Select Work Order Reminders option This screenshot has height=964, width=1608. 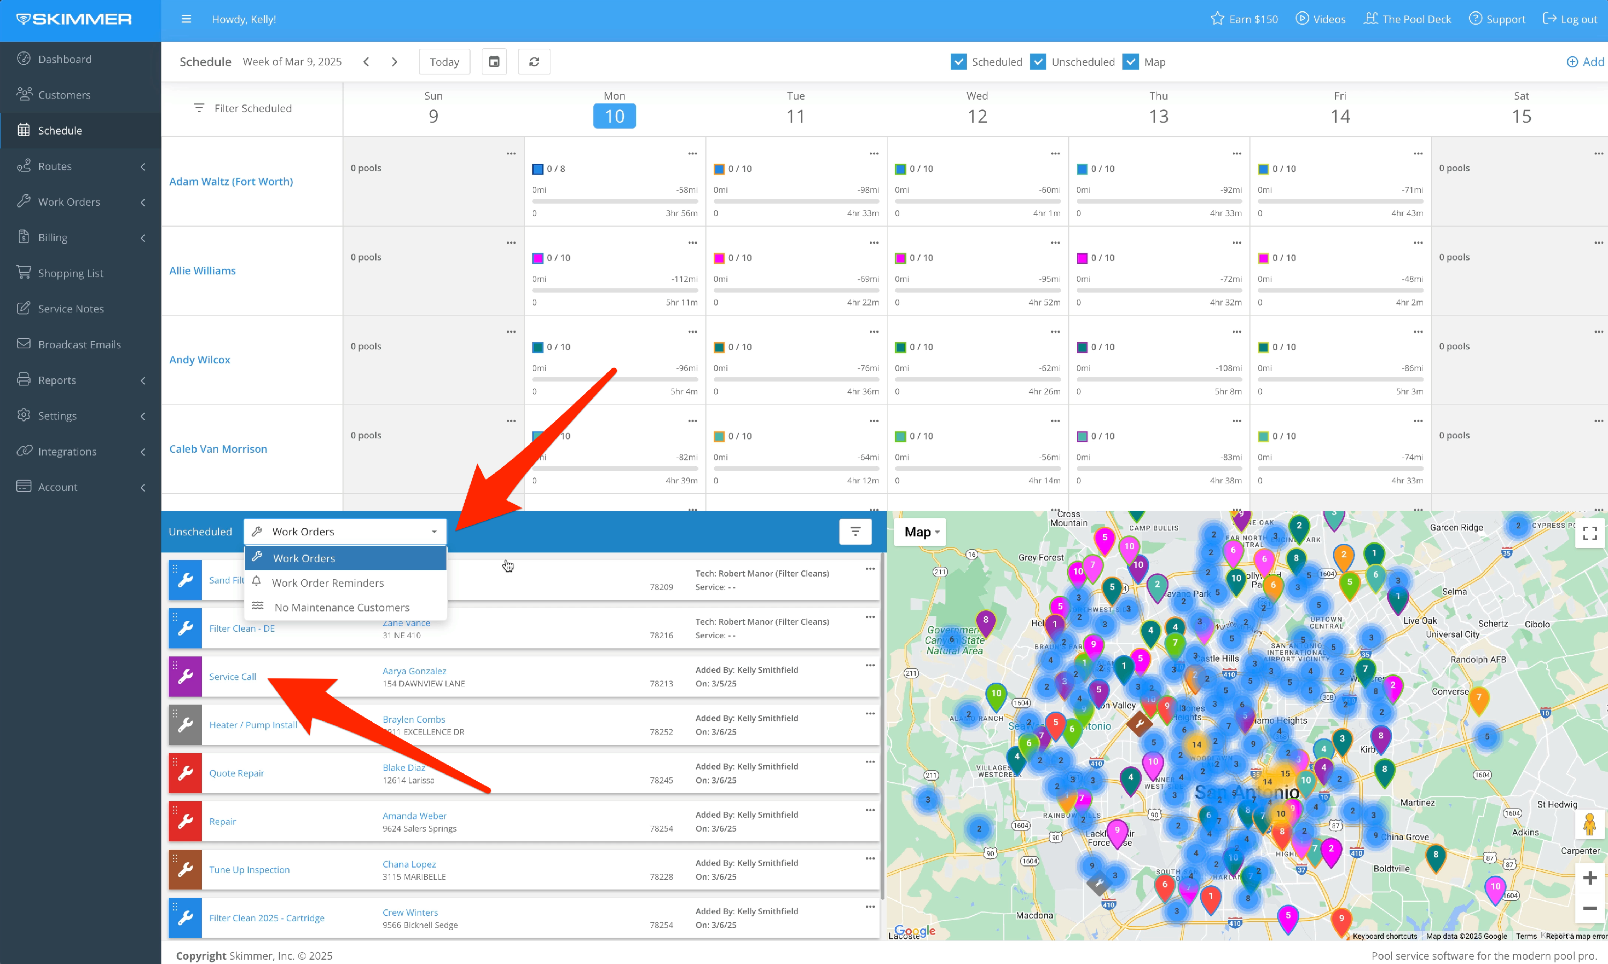tap(327, 582)
